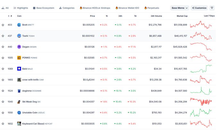Open PONKE coin page
The image size is (218, 130).
coord(29,58)
